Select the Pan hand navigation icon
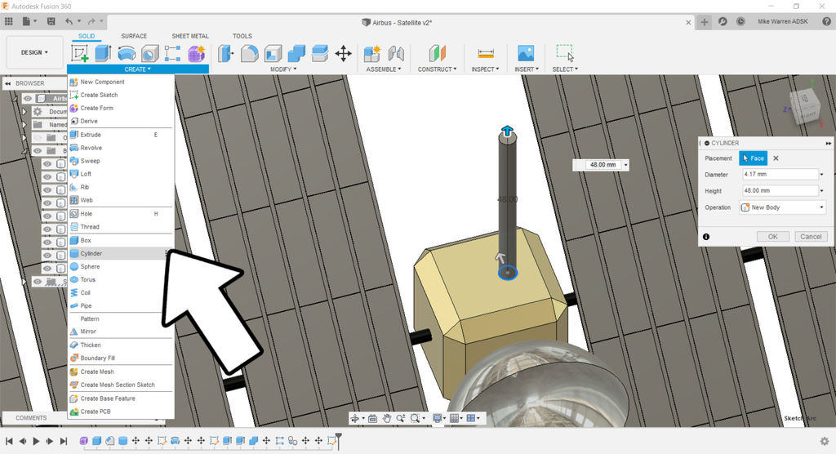836x454 pixels. click(387, 418)
